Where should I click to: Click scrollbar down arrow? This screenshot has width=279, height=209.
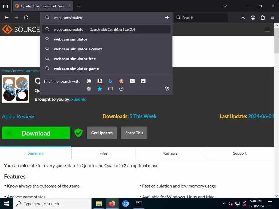click(x=277, y=196)
